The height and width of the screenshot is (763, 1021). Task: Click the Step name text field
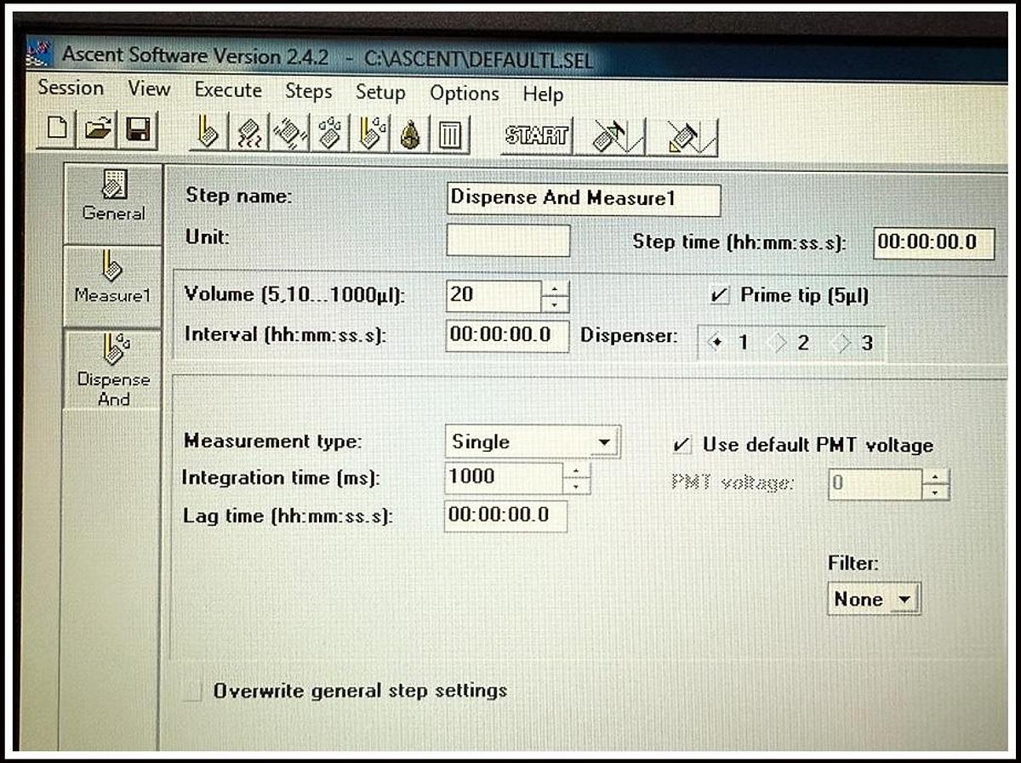click(583, 199)
